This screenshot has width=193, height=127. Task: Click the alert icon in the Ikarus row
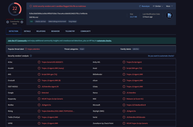124,93
